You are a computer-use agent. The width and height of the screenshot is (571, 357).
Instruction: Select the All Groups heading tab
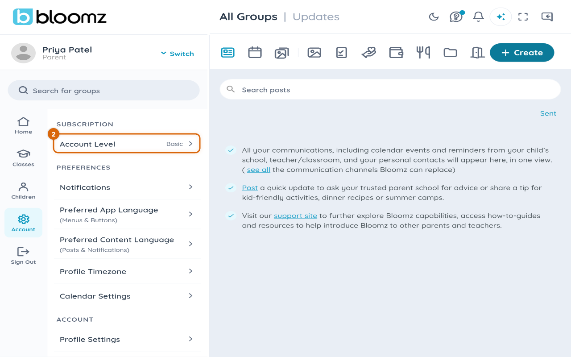coord(248,17)
